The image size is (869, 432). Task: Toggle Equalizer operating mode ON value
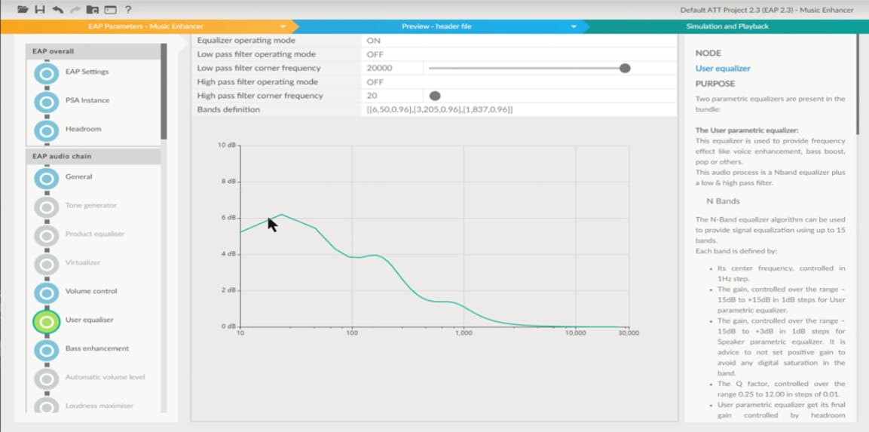click(x=374, y=41)
